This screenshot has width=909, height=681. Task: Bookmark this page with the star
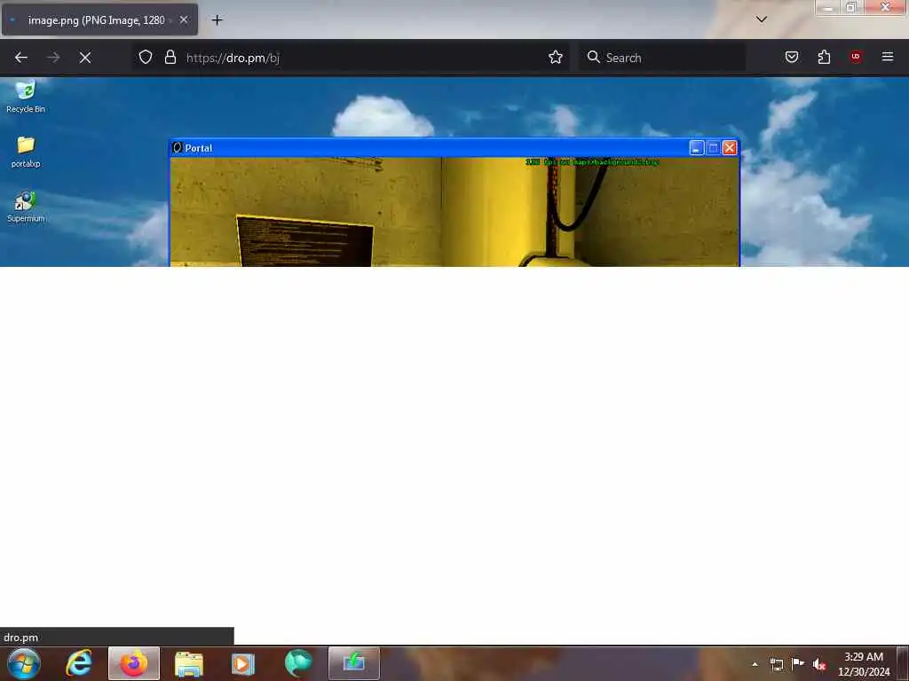tap(556, 57)
